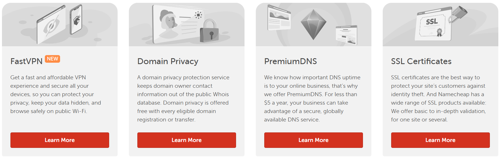Click the orange NEW badge next to FastVPN

click(52, 59)
